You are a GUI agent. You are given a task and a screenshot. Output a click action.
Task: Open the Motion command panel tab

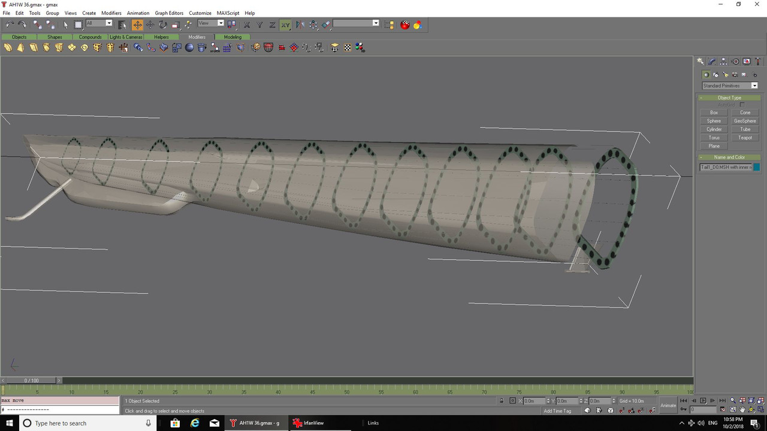pyautogui.click(x=735, y=62)
